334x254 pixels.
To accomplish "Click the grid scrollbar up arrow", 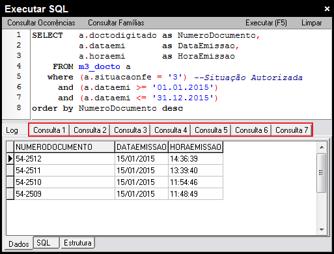I will point(322,147).
